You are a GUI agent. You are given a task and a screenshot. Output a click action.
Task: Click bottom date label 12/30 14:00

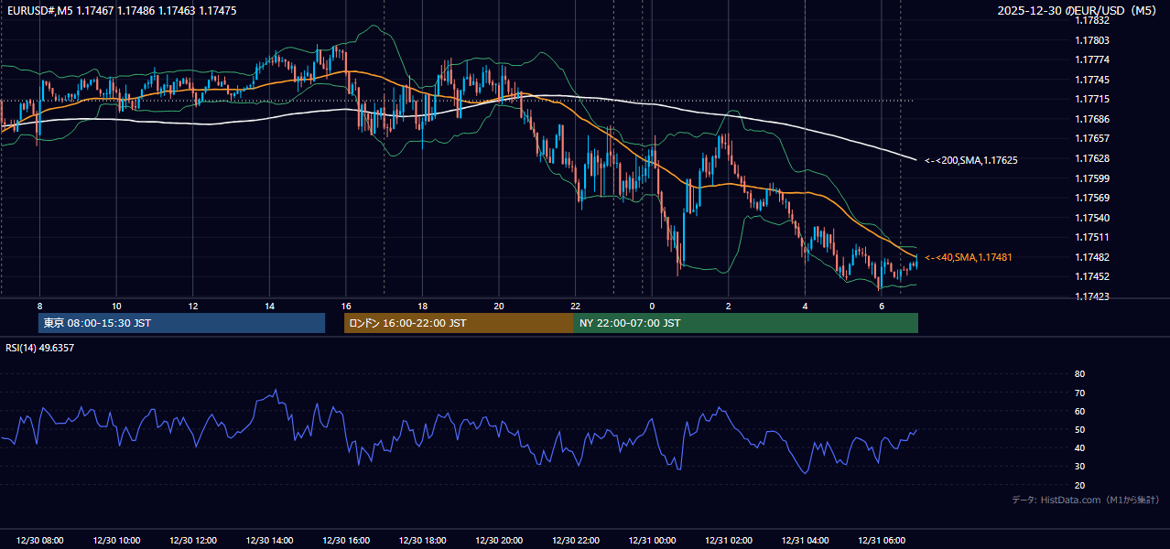[269, 541]
